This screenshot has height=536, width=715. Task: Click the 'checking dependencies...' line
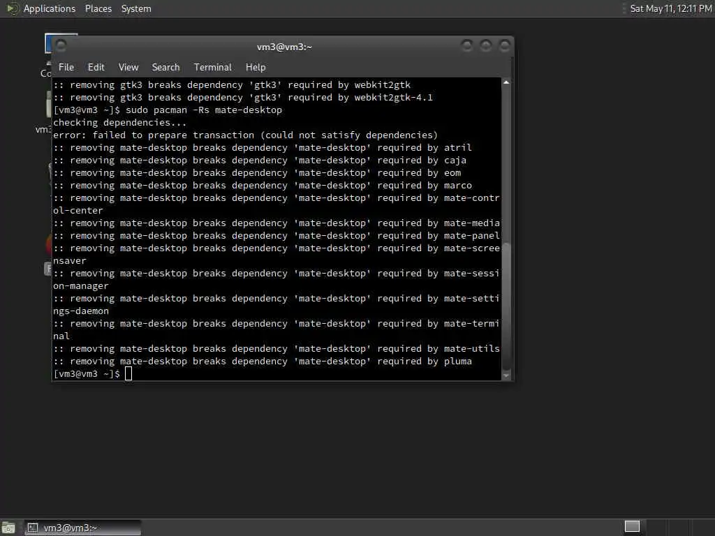[x=120, y=123]
